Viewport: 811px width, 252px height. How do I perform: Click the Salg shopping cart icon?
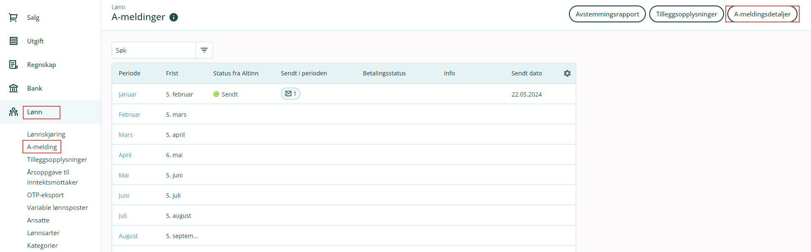click(14, 18)
